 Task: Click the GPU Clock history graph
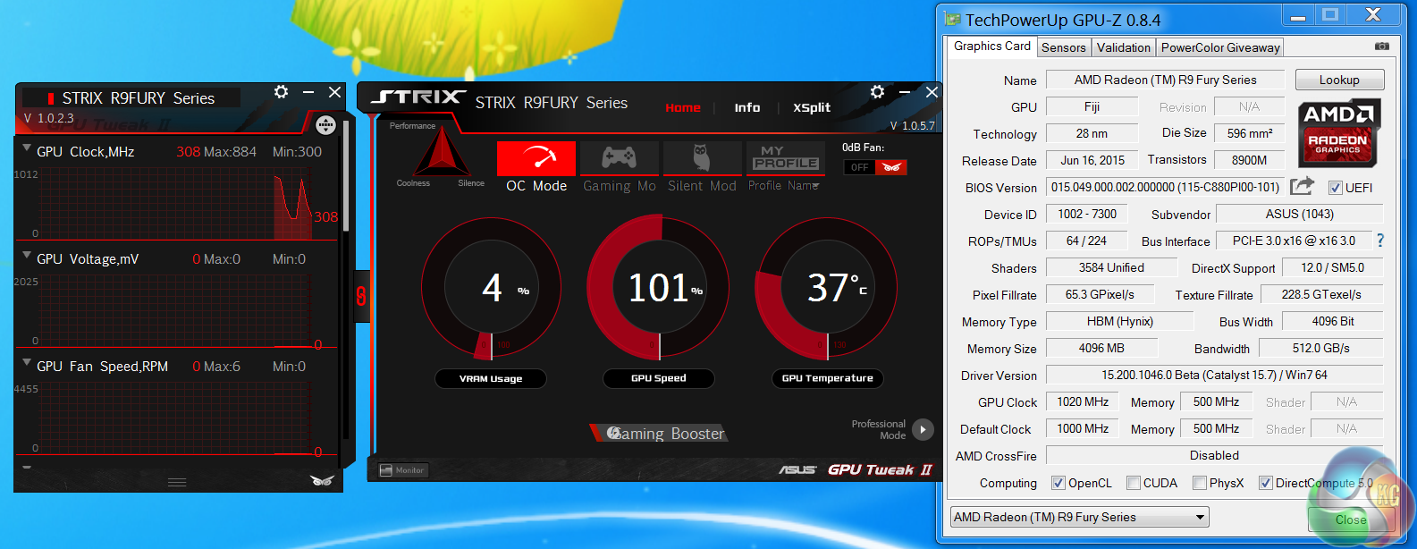pos(174,202)
